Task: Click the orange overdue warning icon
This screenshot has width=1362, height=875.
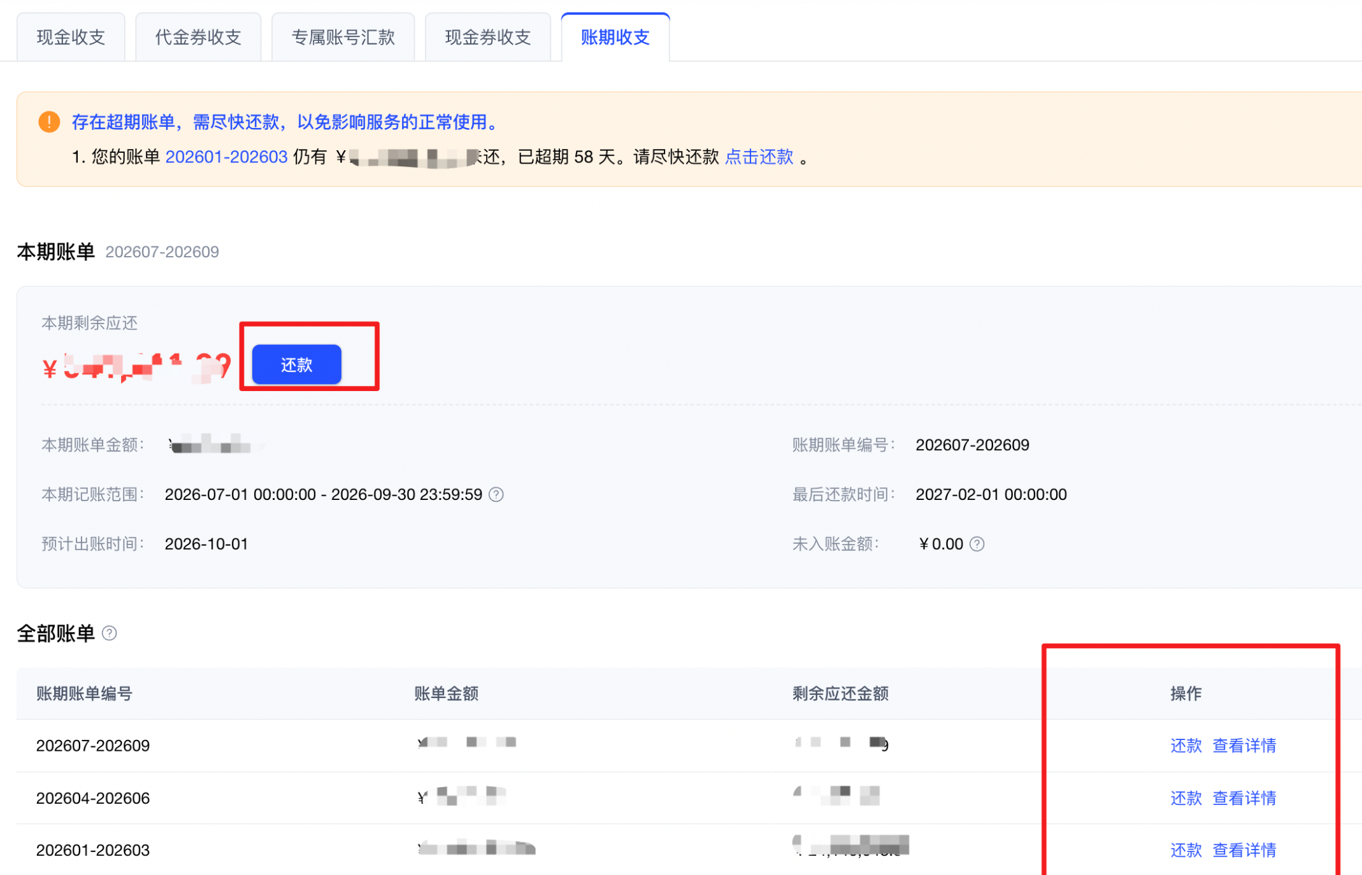Action: (49, 122)
